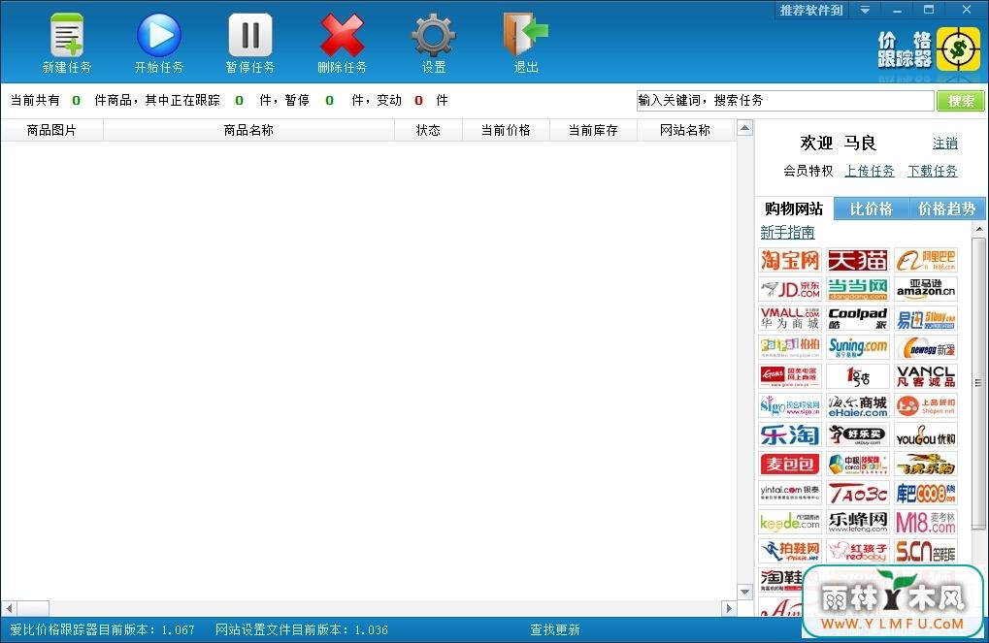Open the VANCL 凡客诚品 logo
Viewport: 989px width, 643px height.
(925, 376)
